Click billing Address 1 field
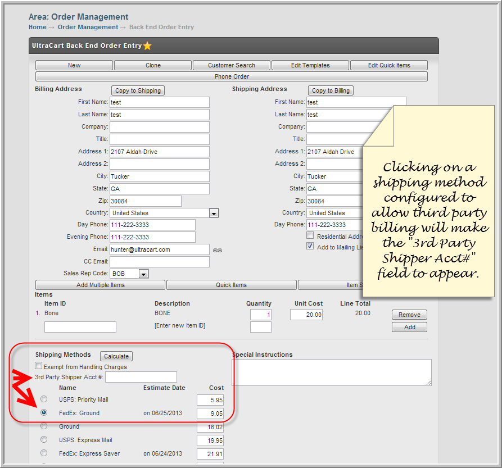The image size is (502, 468). tap(160, 152)
